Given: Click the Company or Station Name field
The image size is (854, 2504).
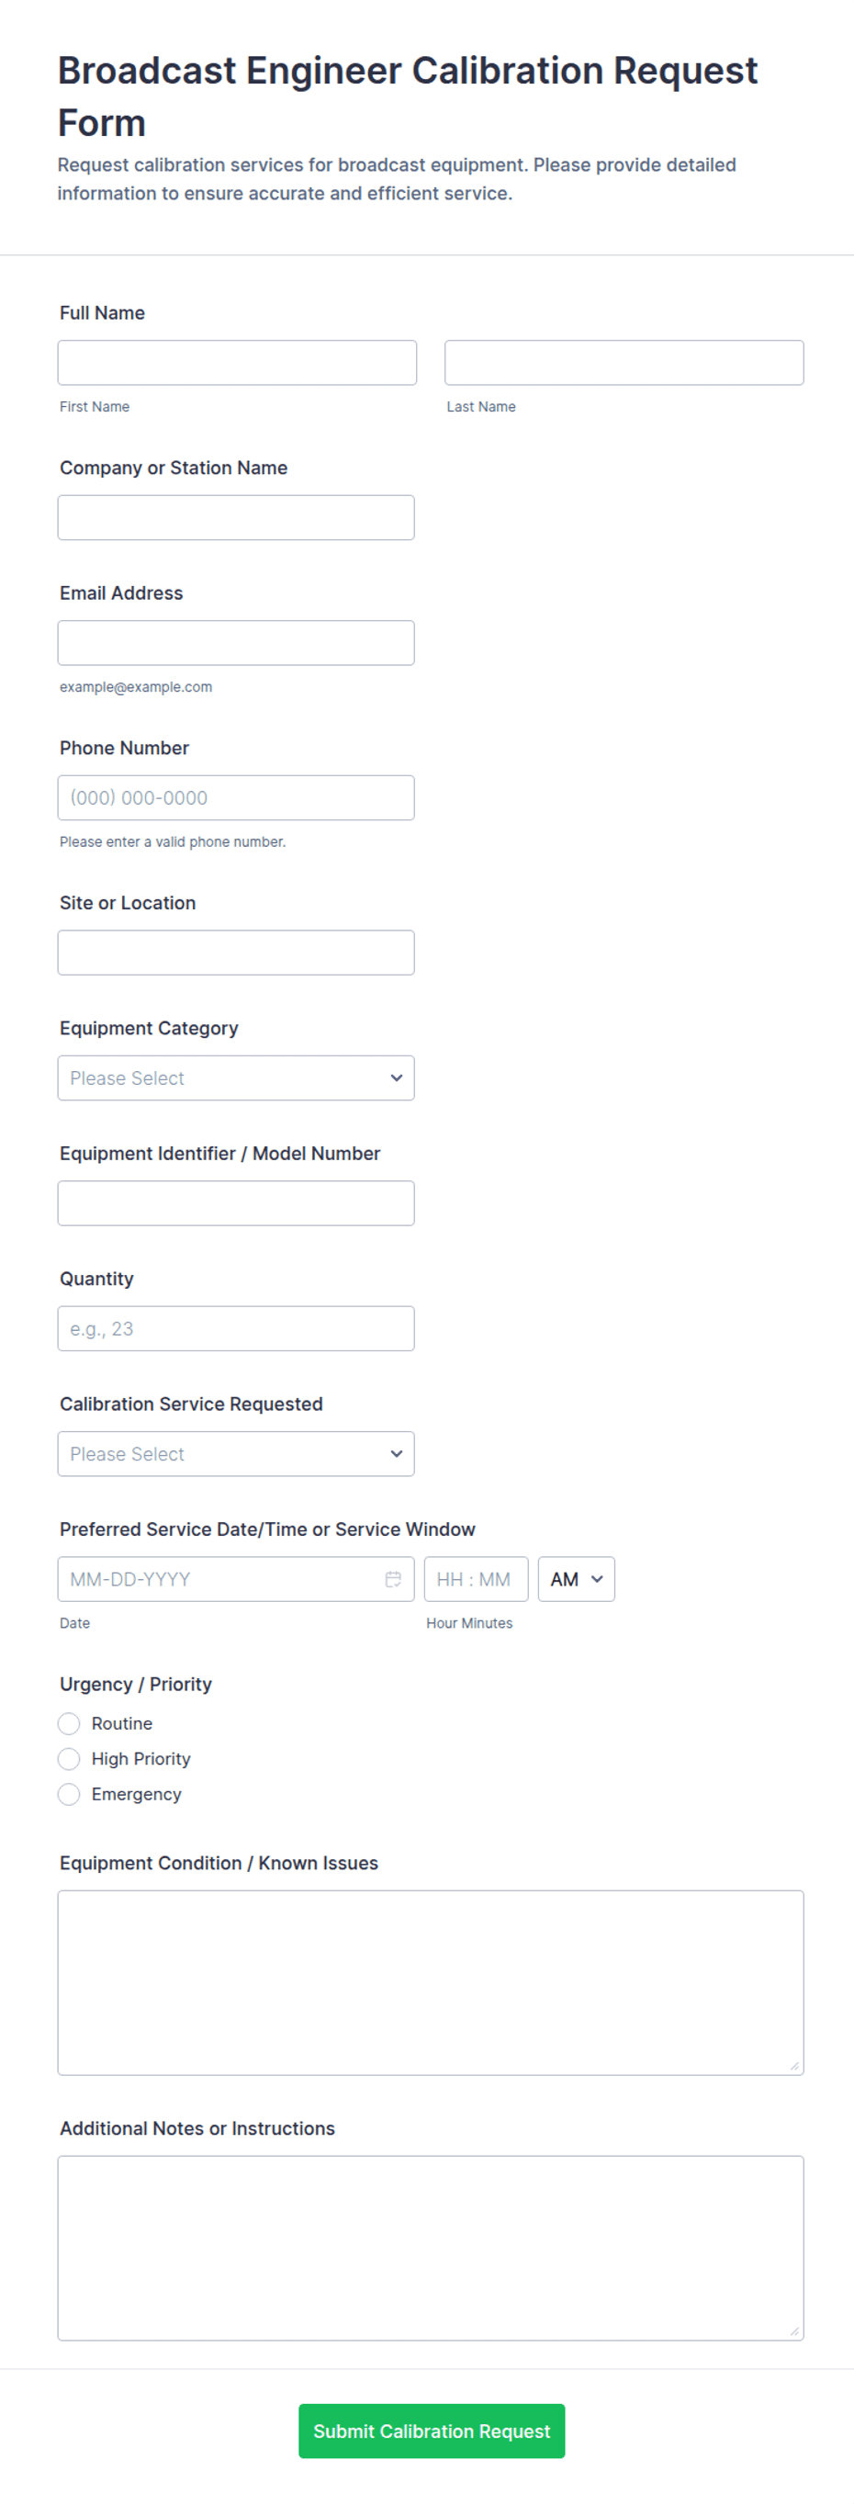Looking at the screenshot, I should [236, 517].
